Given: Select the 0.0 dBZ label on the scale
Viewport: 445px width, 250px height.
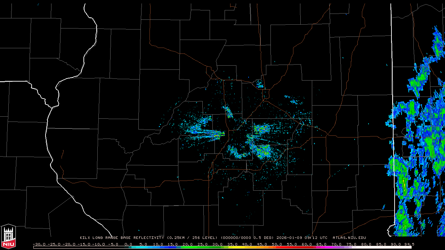Looking at the screenshot, I should [128, 244].
